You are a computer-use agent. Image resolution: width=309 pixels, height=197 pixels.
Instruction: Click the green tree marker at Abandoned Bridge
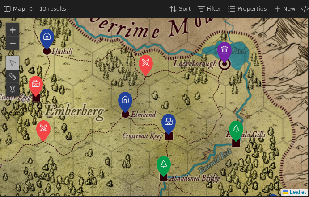click(x=164, y=166)
